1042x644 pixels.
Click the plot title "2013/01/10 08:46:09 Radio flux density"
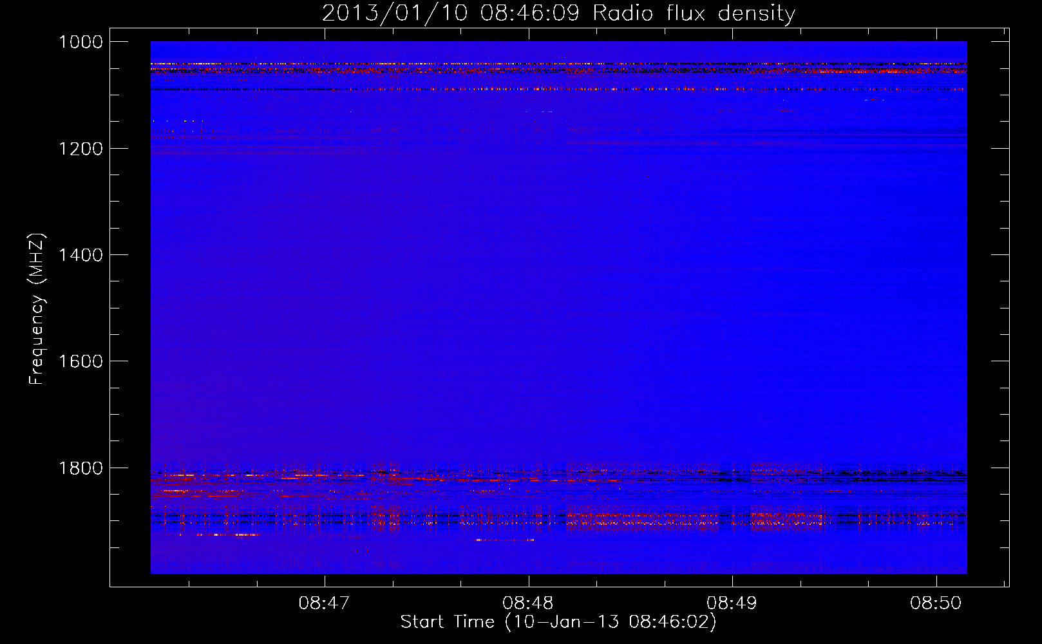coord(558,13)
